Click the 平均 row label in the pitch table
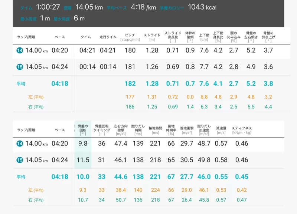297x214 pixels. (x=21, y=84)
